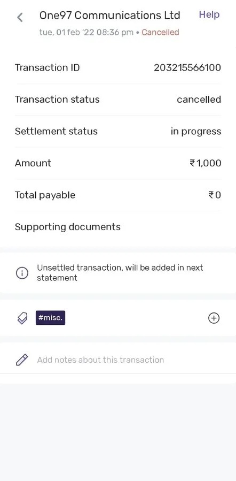The width and height of the screenshot is (236, 481).
Task: Tap the red Cancelled status label
Action: (160, 32)
